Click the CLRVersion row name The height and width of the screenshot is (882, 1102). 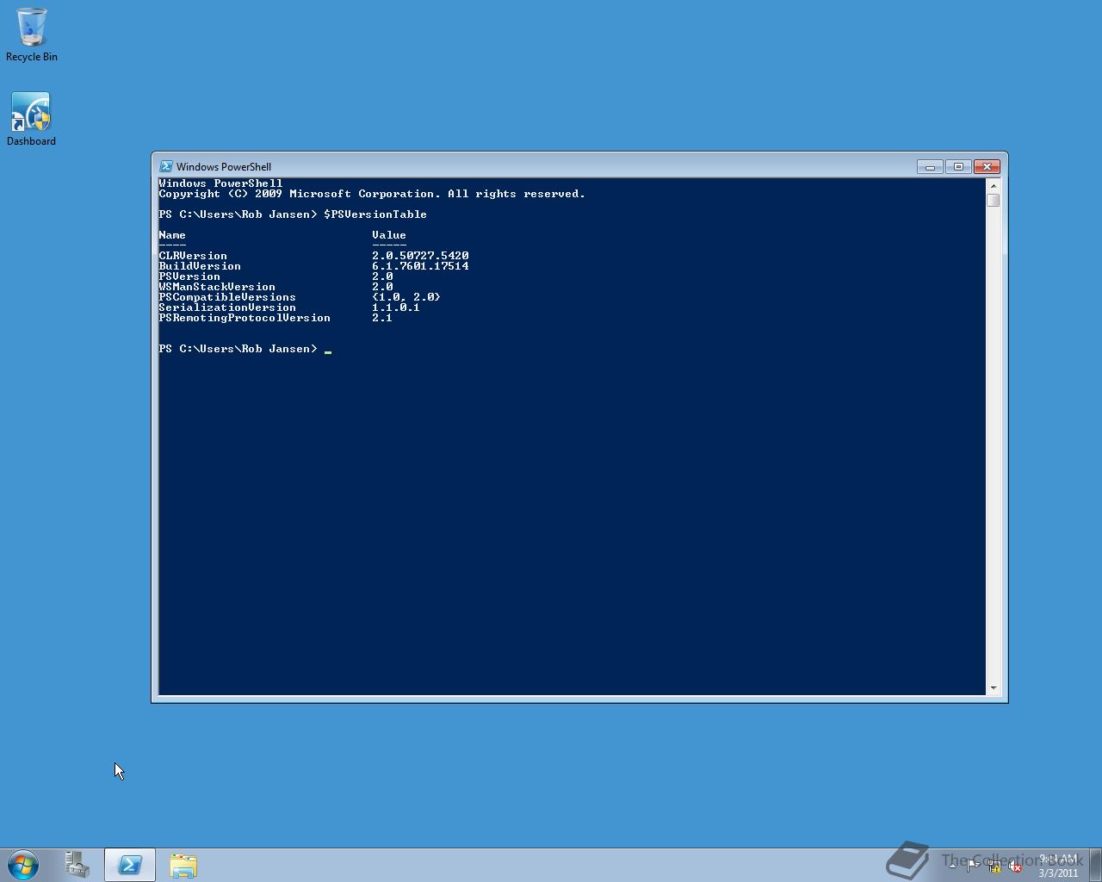click(193, 256)
